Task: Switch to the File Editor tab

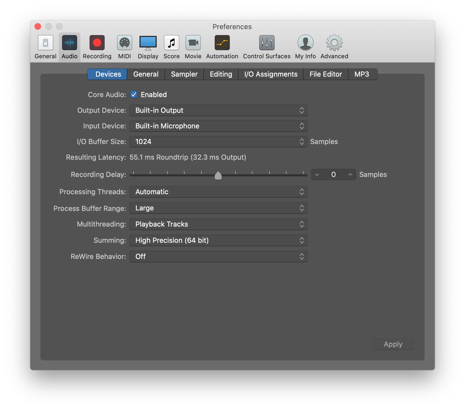Action: pos(326,74)
